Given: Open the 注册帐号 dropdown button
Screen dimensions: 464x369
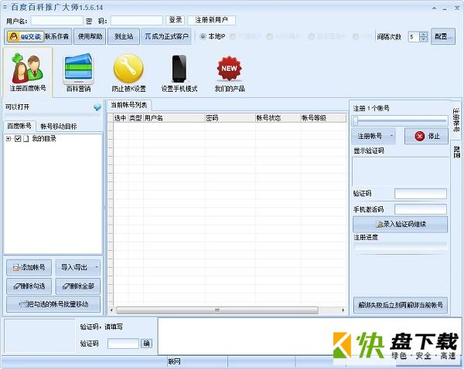Looking at the screenshot, I should 374,136.
